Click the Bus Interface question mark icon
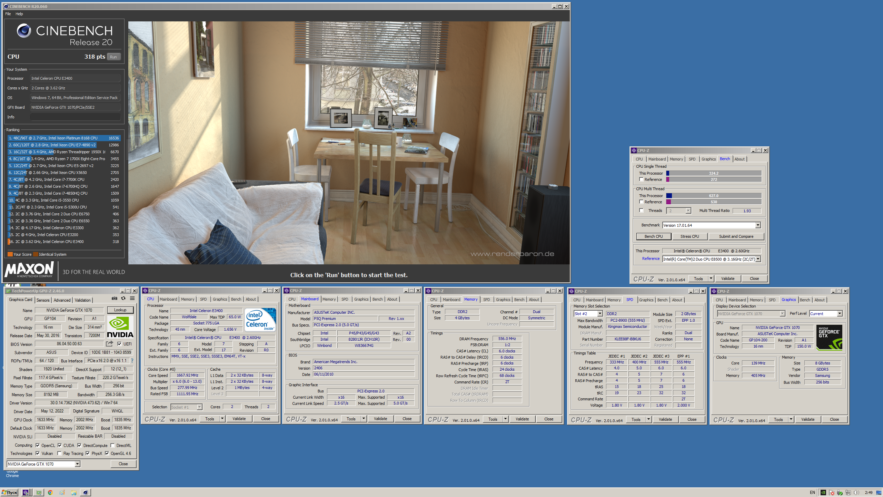 coord(132,361)
